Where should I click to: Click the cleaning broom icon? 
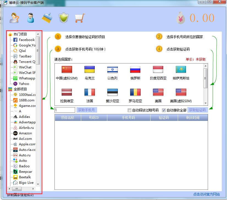47,18
